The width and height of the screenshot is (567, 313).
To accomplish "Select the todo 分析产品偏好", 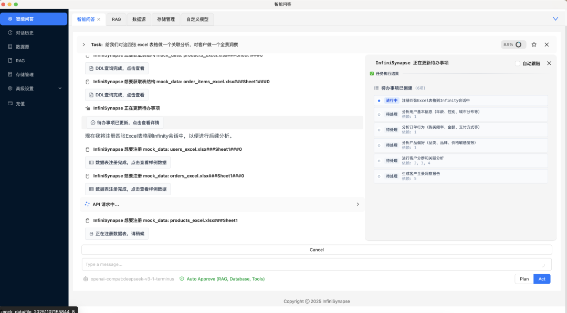I will point(461,146).
